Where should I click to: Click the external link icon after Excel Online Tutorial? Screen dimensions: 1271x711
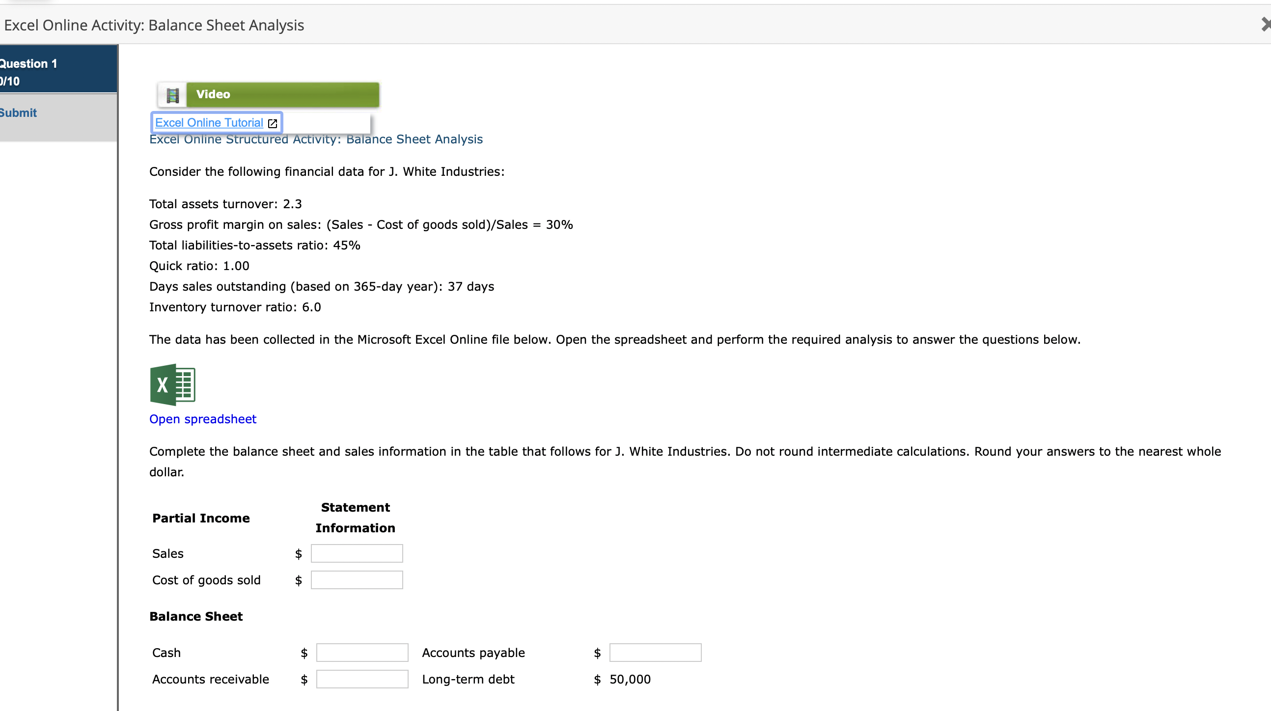point(272,123)
